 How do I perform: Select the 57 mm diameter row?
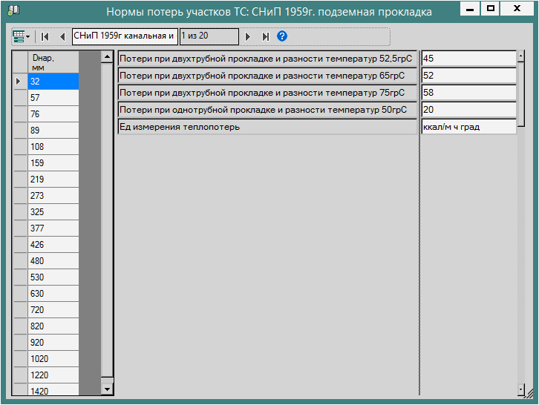pos(53,98)
